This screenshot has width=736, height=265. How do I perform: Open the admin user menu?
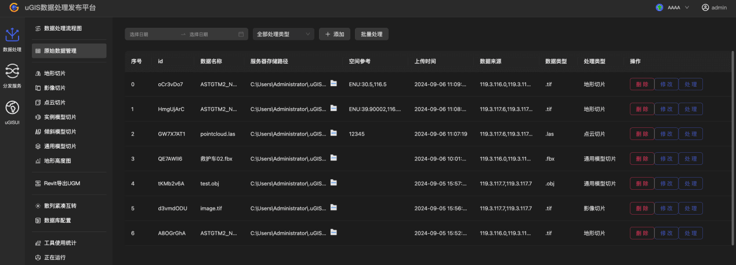(x=714, y=8)
